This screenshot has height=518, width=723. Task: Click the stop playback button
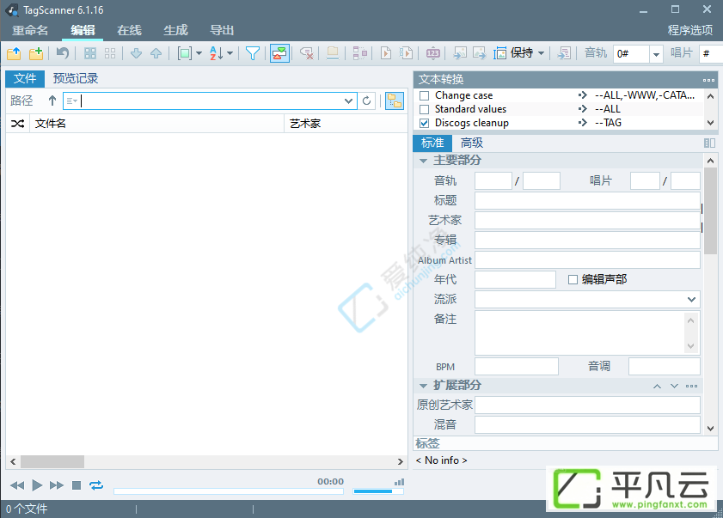coord(77,485)
